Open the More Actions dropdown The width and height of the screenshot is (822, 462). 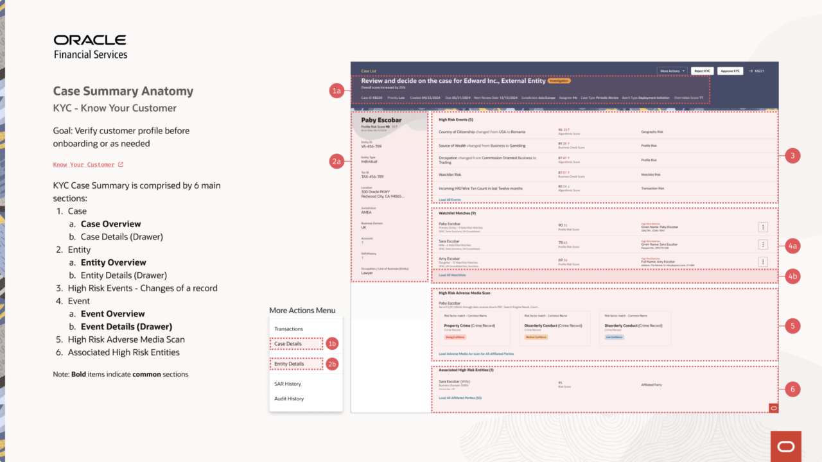coord(672,71)
